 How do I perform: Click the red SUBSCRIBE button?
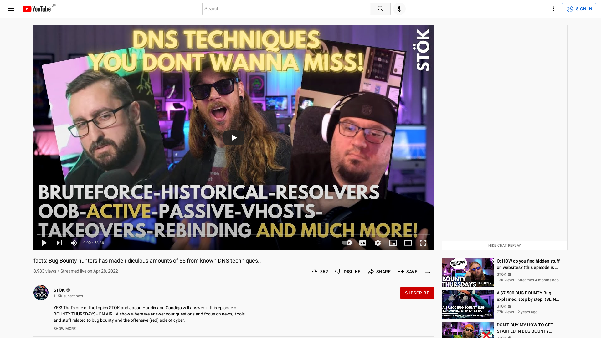(x=417, y=293)
